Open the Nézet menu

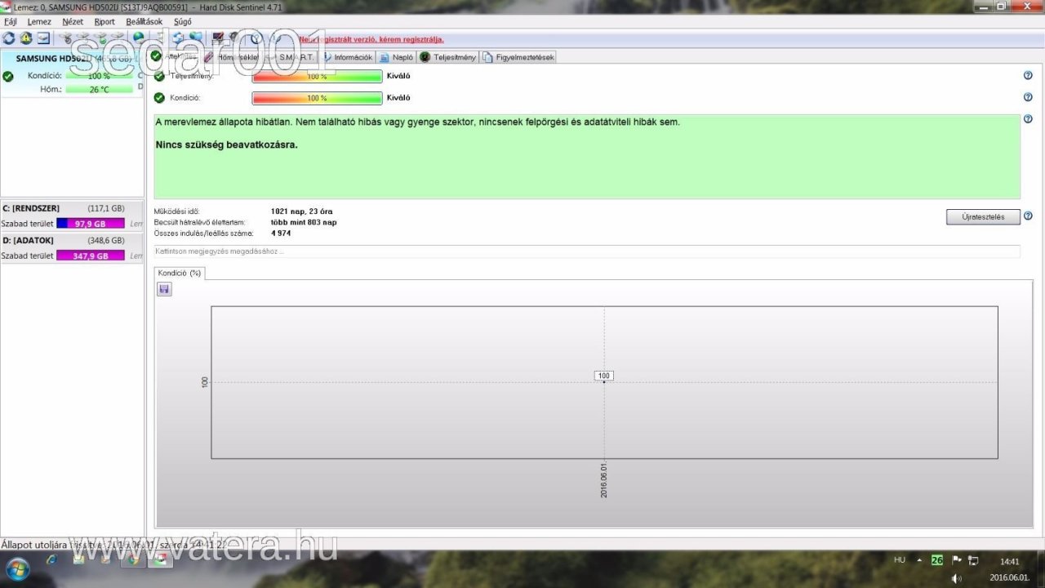click(x=73, y=22)
